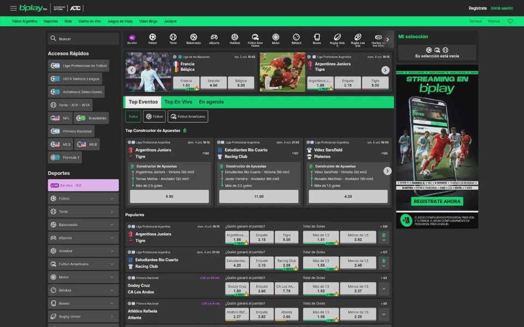Image resolution: width=524 pixels, height=327 pixels.
Task: Open UEFA Nations League quick access
Action: tap(75, 78)
